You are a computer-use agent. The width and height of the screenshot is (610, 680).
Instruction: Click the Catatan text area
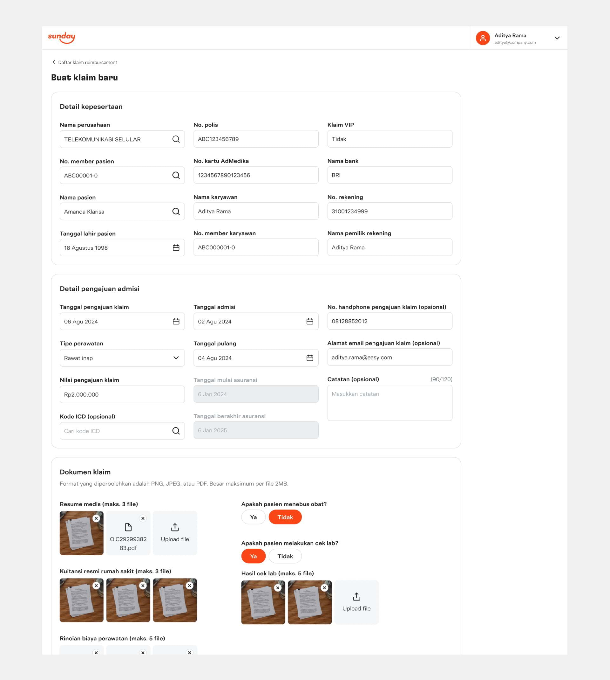coord(390,403)
